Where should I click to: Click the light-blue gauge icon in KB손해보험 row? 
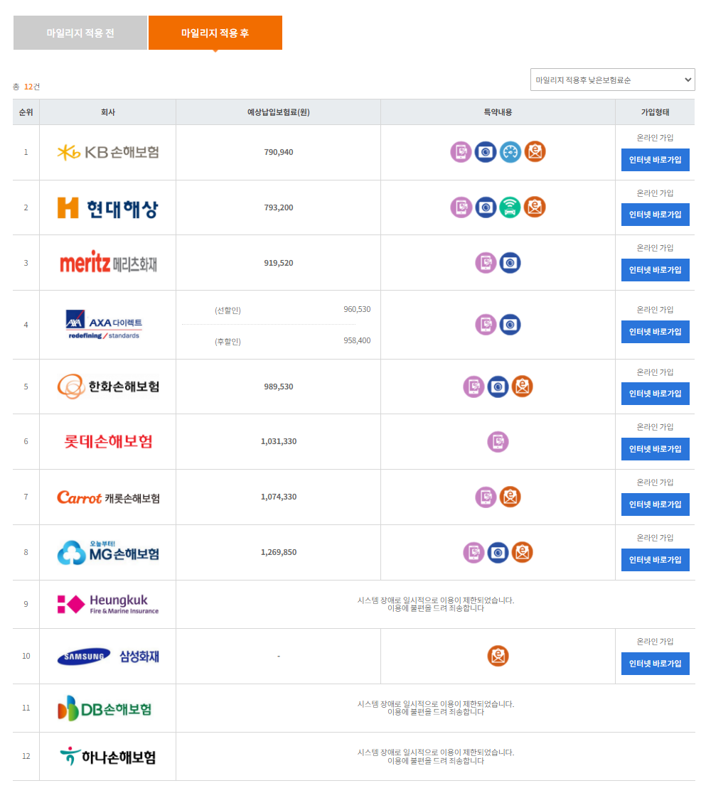tap(510, 152)
